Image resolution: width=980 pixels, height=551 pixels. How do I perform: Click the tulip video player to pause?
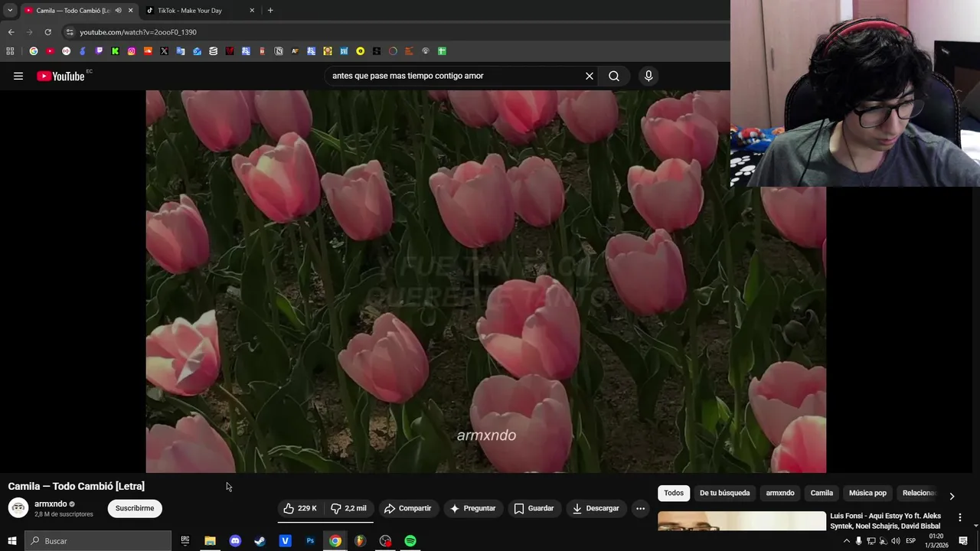point(485,281)
